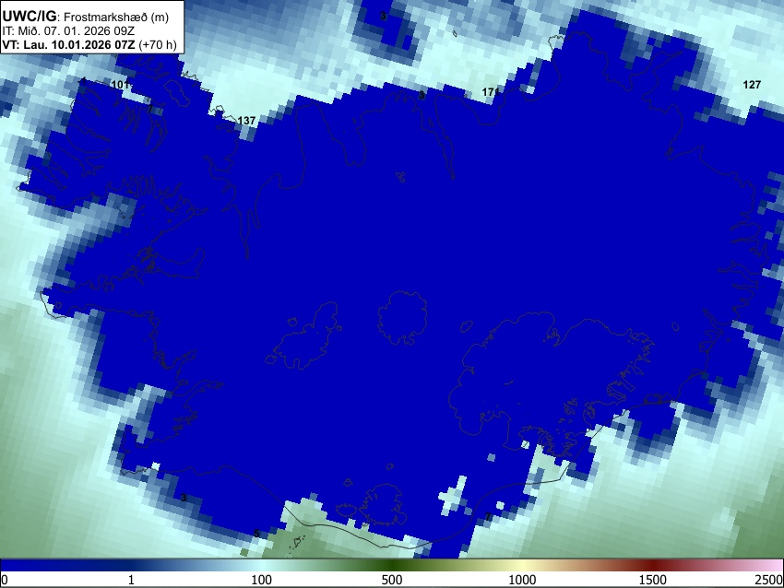Click the map value label '171'

[x=490, y=92]
